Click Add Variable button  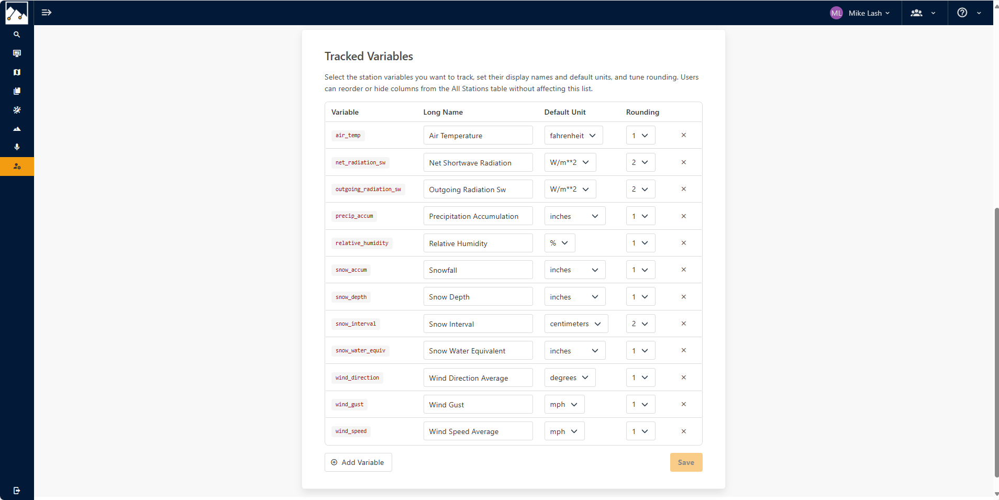pos(358,462)
